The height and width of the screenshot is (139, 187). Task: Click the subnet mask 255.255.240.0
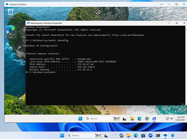pos(86,67)
